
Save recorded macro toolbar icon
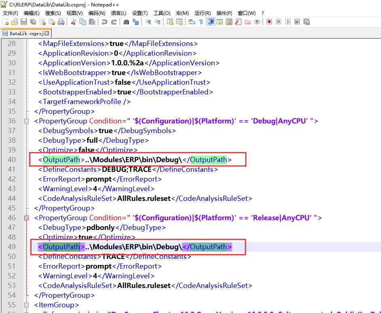tap(307, 22)
